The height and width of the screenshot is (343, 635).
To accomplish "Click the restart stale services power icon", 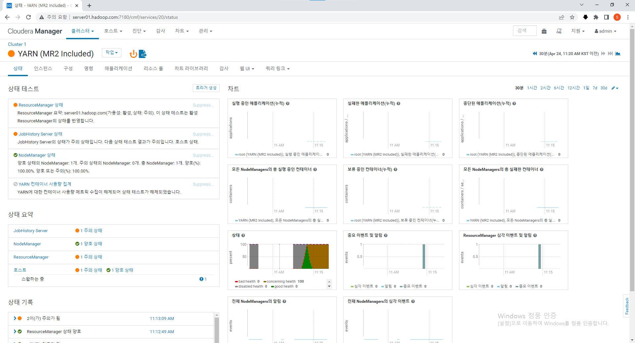I will click(133, 54).
